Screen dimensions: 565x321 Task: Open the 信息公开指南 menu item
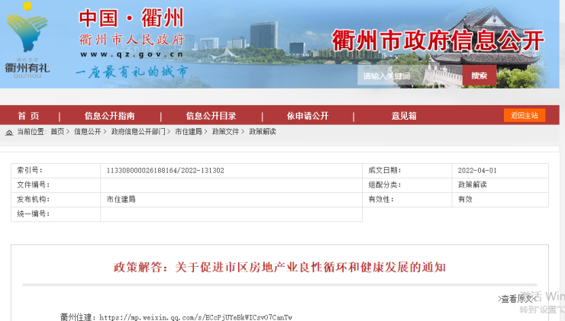[x=109, y=116]
